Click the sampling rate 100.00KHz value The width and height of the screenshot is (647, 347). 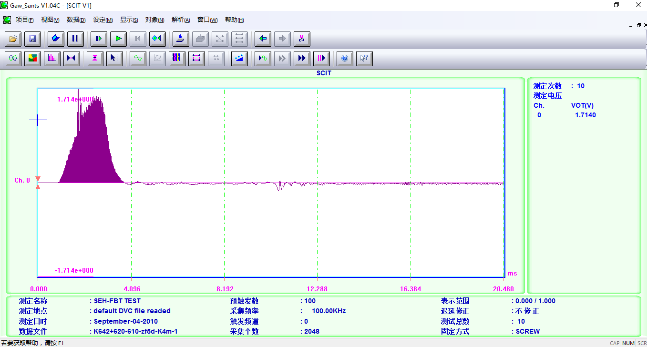(329, 311)
